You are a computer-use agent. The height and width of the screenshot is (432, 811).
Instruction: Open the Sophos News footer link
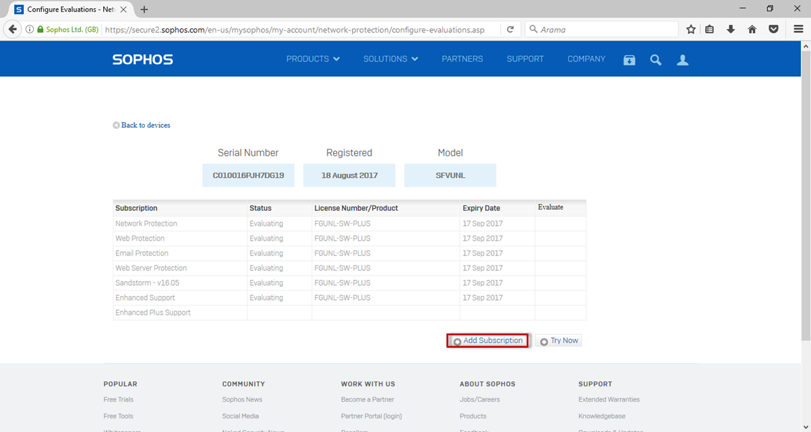pyautogui.click(x=242, y=400)
